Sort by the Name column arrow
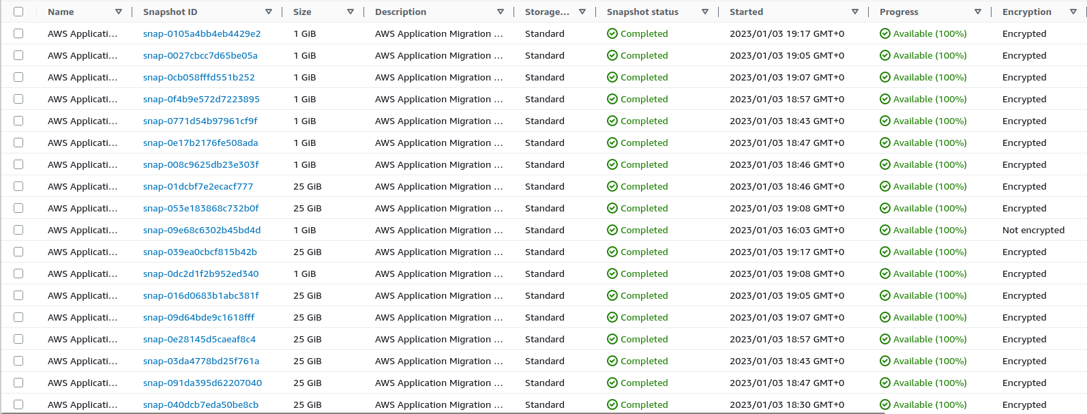Image resolution: width=1087 pixels, height=414 pixels. pos(119,12)
